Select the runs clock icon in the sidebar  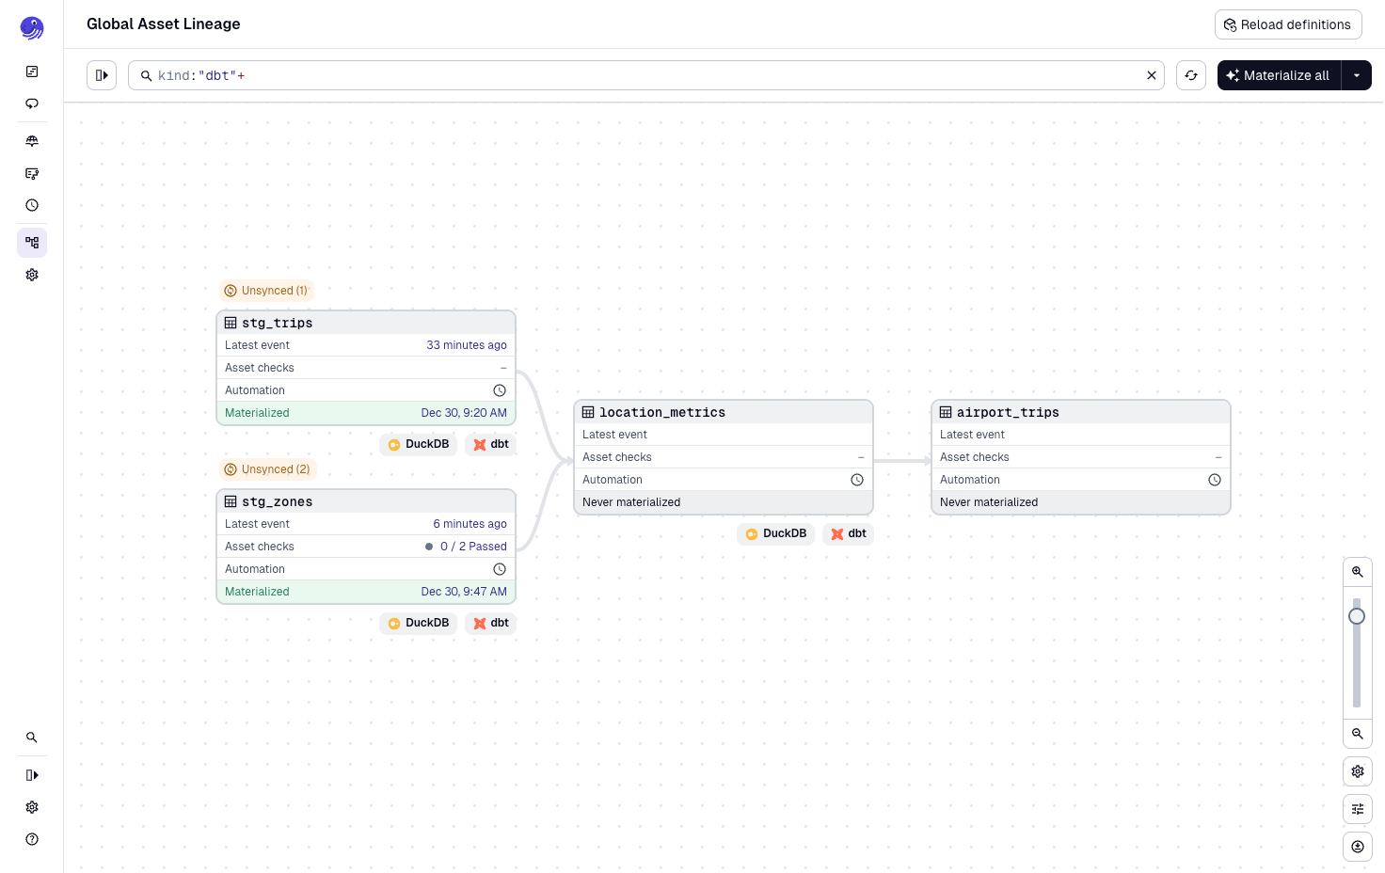[32, 205]
